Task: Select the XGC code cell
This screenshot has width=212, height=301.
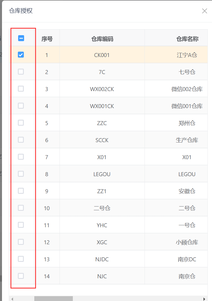Action: [102, 242]
